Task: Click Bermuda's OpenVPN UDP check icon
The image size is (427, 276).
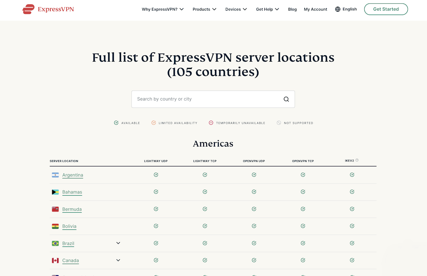Action: pyautogui.click(x=254, y=209)
